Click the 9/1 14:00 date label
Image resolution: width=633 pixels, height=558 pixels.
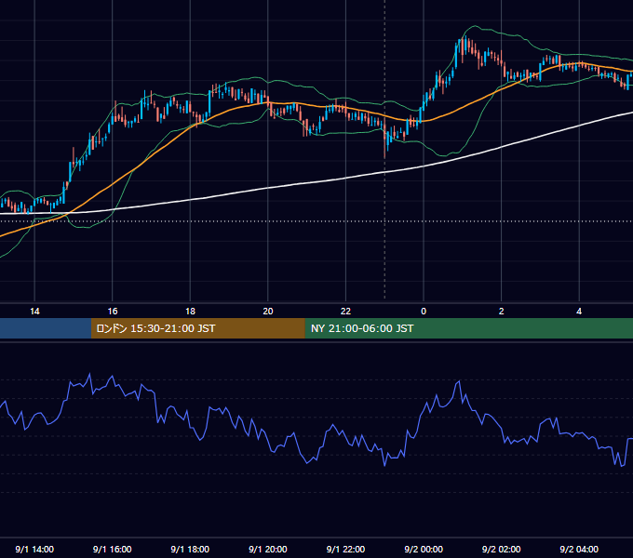[x=34, y=549]
